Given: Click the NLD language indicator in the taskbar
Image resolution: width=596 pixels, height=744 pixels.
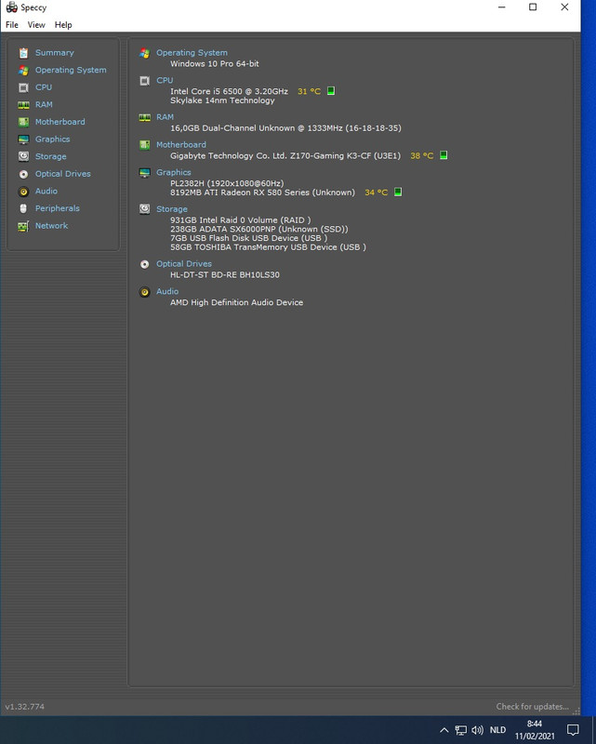Looking at the screenshot, I should coord(497,730).
